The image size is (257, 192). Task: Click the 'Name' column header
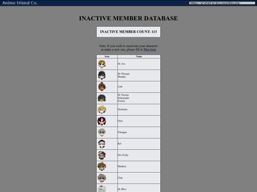tap(139, 56)
